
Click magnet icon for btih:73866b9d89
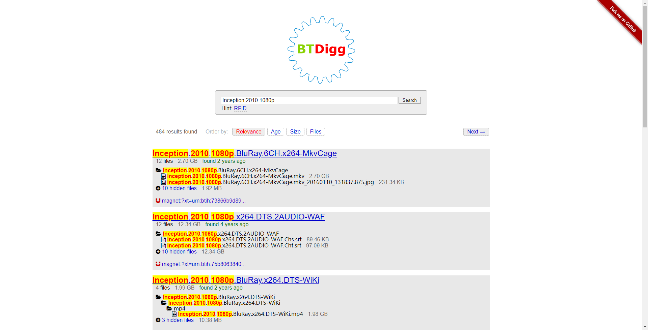[x=158, y=201]
